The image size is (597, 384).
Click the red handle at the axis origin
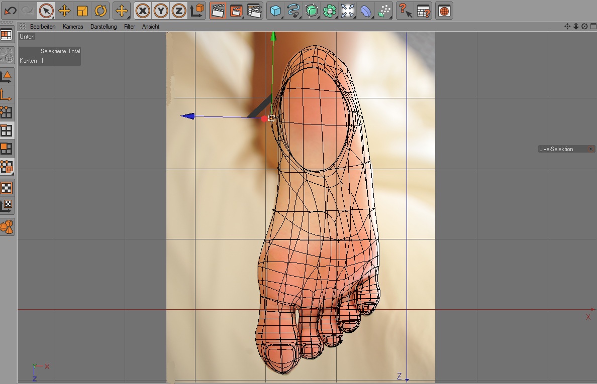click(264, 119)
